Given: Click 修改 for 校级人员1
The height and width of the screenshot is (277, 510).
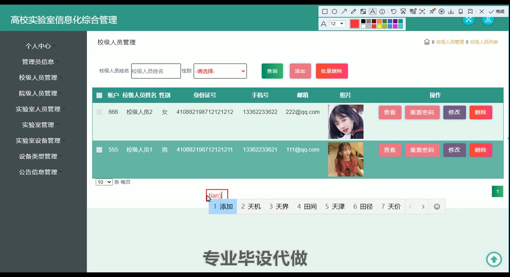Looking at the screenshot, I should click(x=454, y=150).
